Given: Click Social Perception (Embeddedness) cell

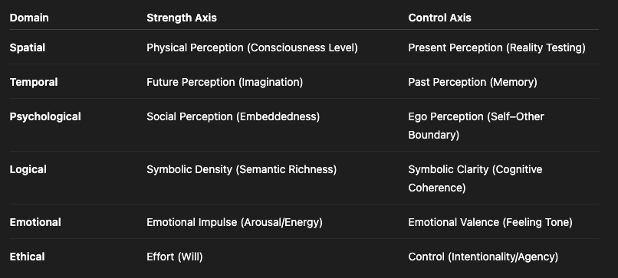Looking at the screenshot, I should [x=233, y=117].
